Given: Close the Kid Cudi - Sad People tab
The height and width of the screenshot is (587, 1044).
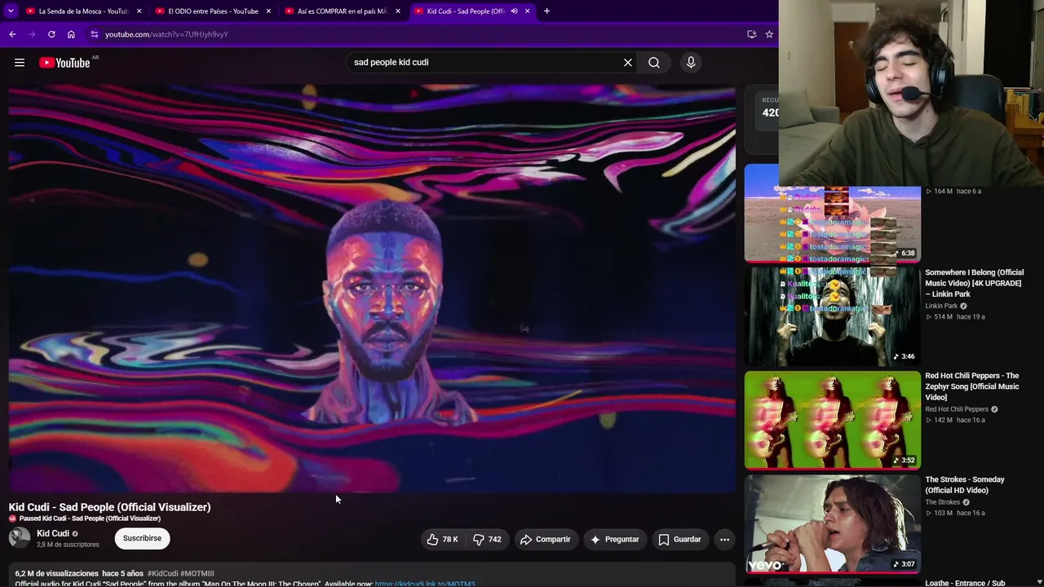Looking at the screenshot, I should coord(527,11).
